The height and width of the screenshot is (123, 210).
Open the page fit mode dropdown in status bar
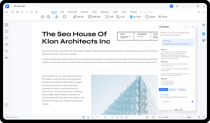click(156, 118)
